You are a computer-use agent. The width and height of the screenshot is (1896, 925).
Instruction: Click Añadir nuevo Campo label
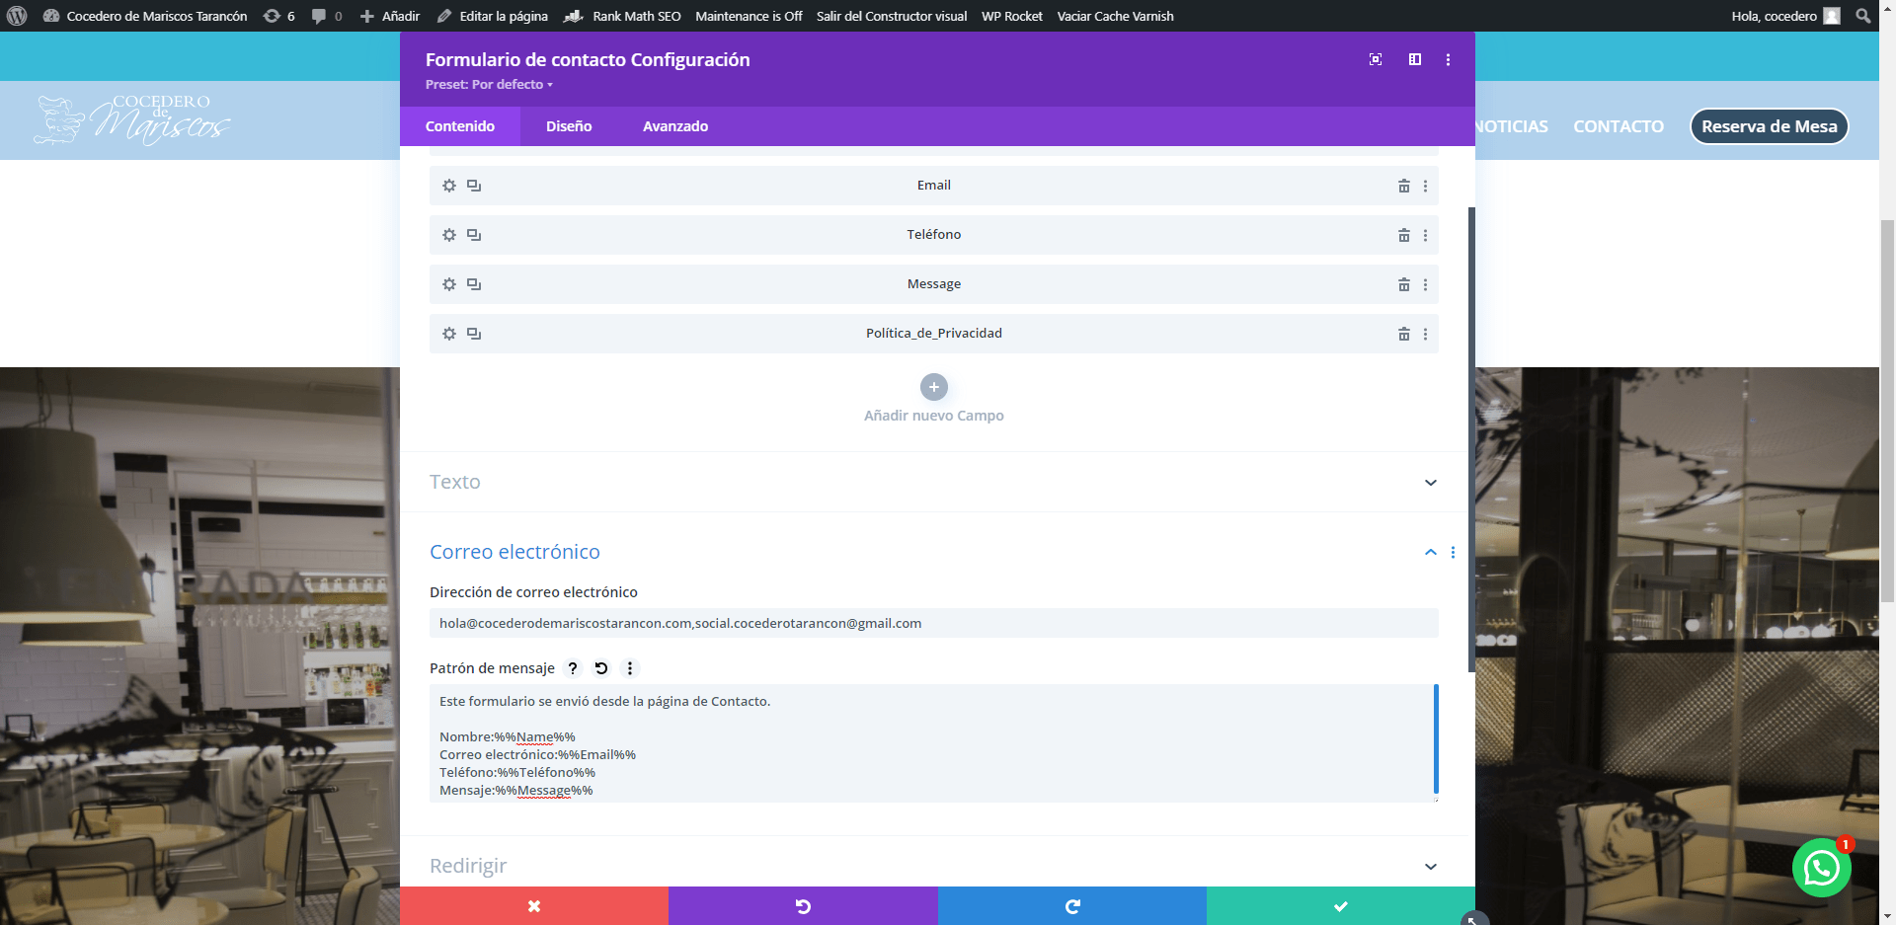coord(933,416)
